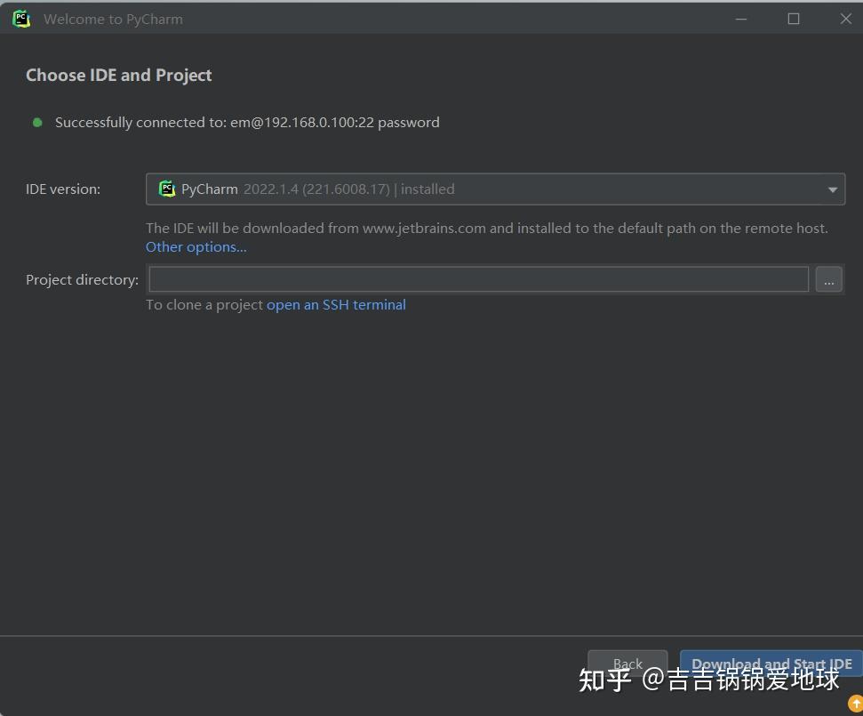Click the PyCharm logo in the title bar

(21, 19)
